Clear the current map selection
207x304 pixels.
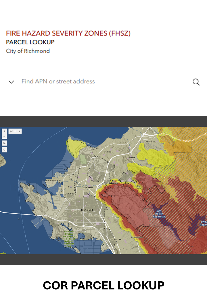point(19,131)
